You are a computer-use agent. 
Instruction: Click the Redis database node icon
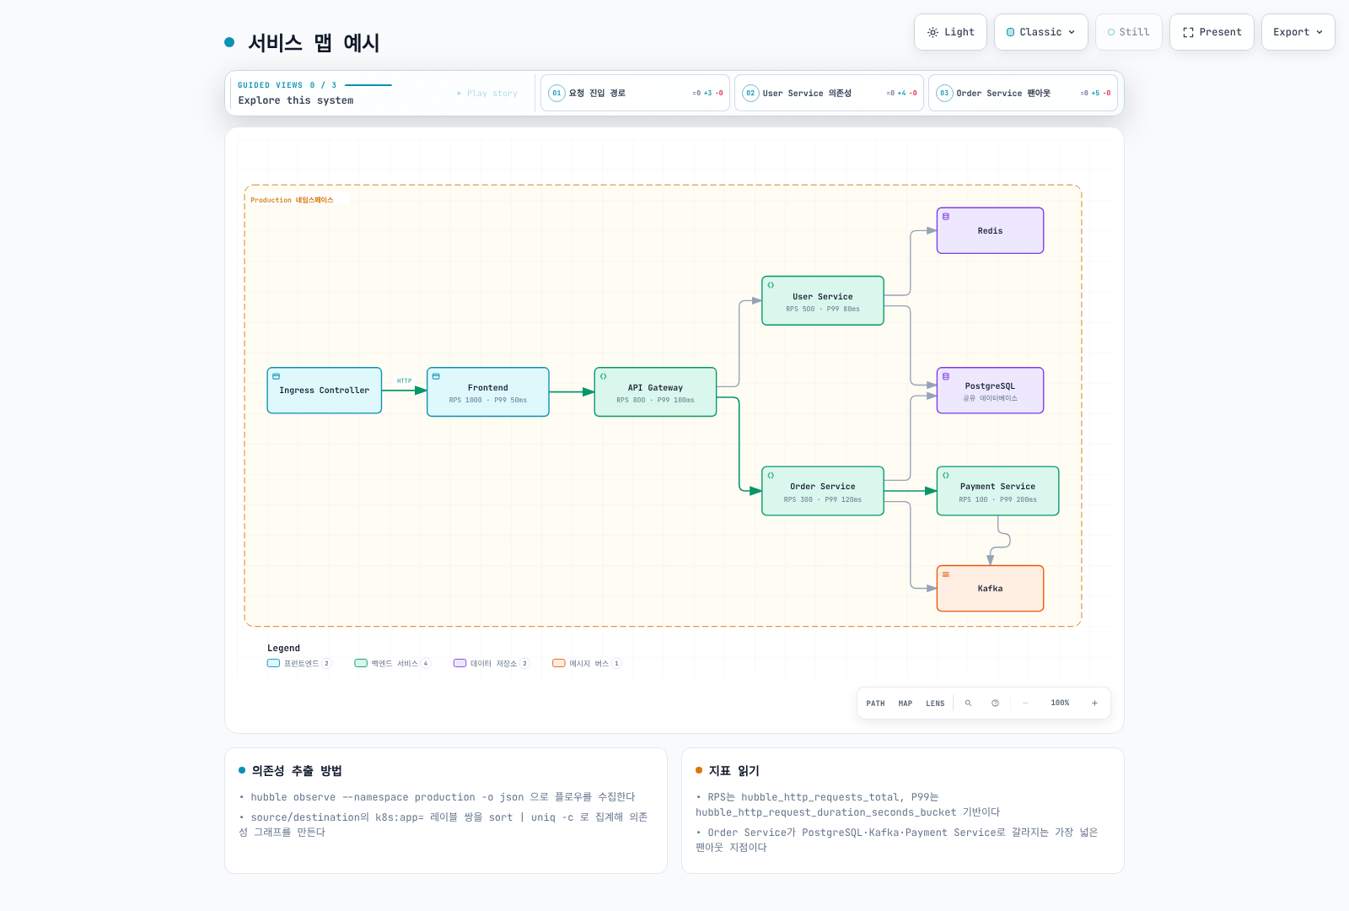point(946,217)
